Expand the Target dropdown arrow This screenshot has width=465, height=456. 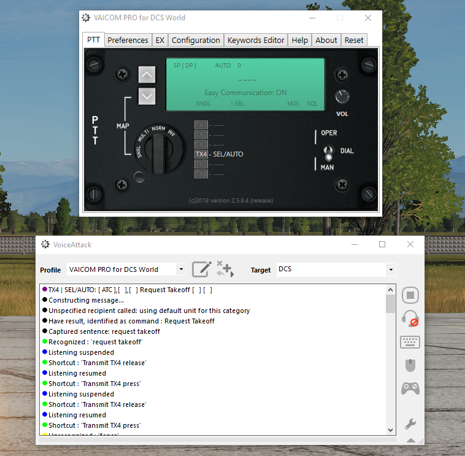tap(391, 269)
